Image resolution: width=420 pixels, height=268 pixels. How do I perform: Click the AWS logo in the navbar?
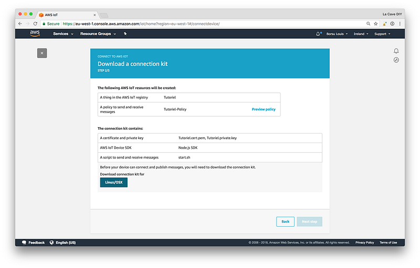click(x=35, y=33)
